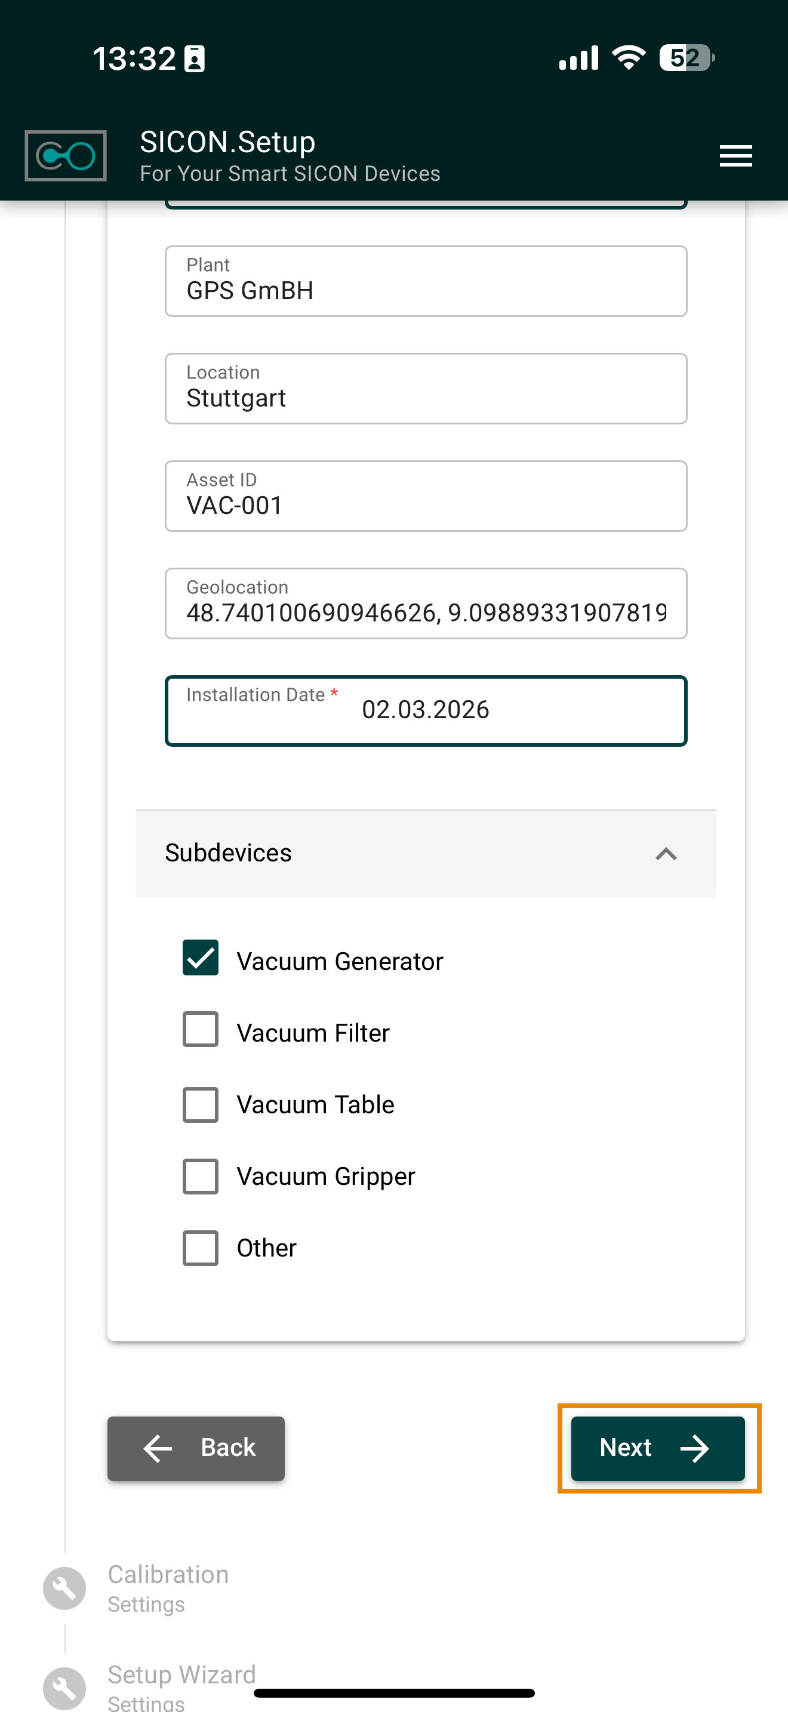Screen dimensions: 788x1712
Task: Uncheck the Vacuum Generator checkbox
Action: [201, 957]
